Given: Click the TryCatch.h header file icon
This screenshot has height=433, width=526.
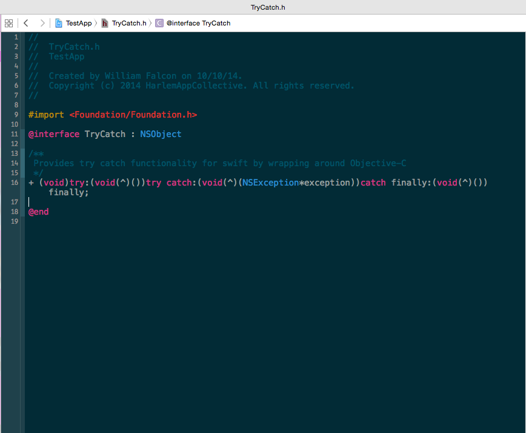Looking at the screenshot, I should 105,23.
